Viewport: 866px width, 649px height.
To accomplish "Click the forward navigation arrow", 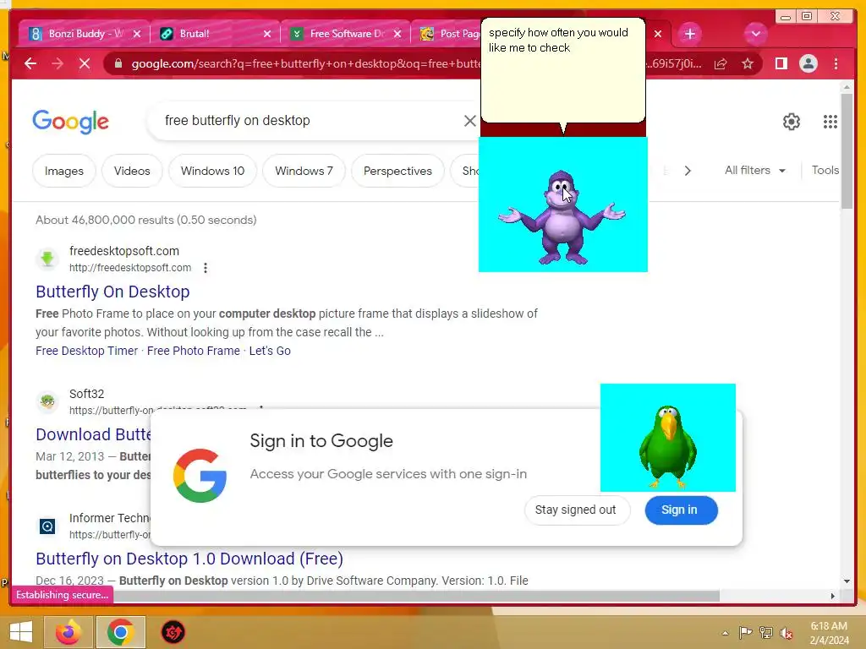I will (x=58, y=64).
